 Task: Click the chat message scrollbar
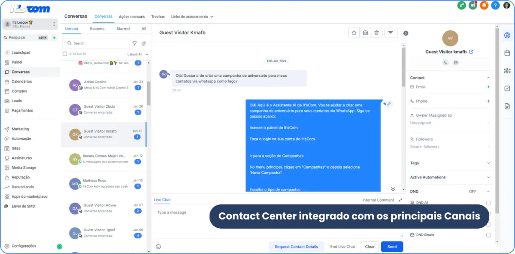pyautogui.click(x=403, y=67)
